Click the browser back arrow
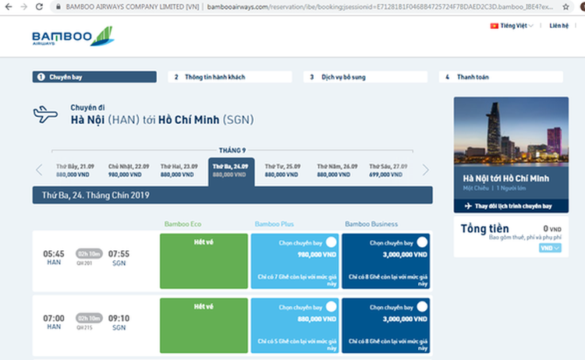The width and height of the screenshot is (585, 360). click(8, 6)
